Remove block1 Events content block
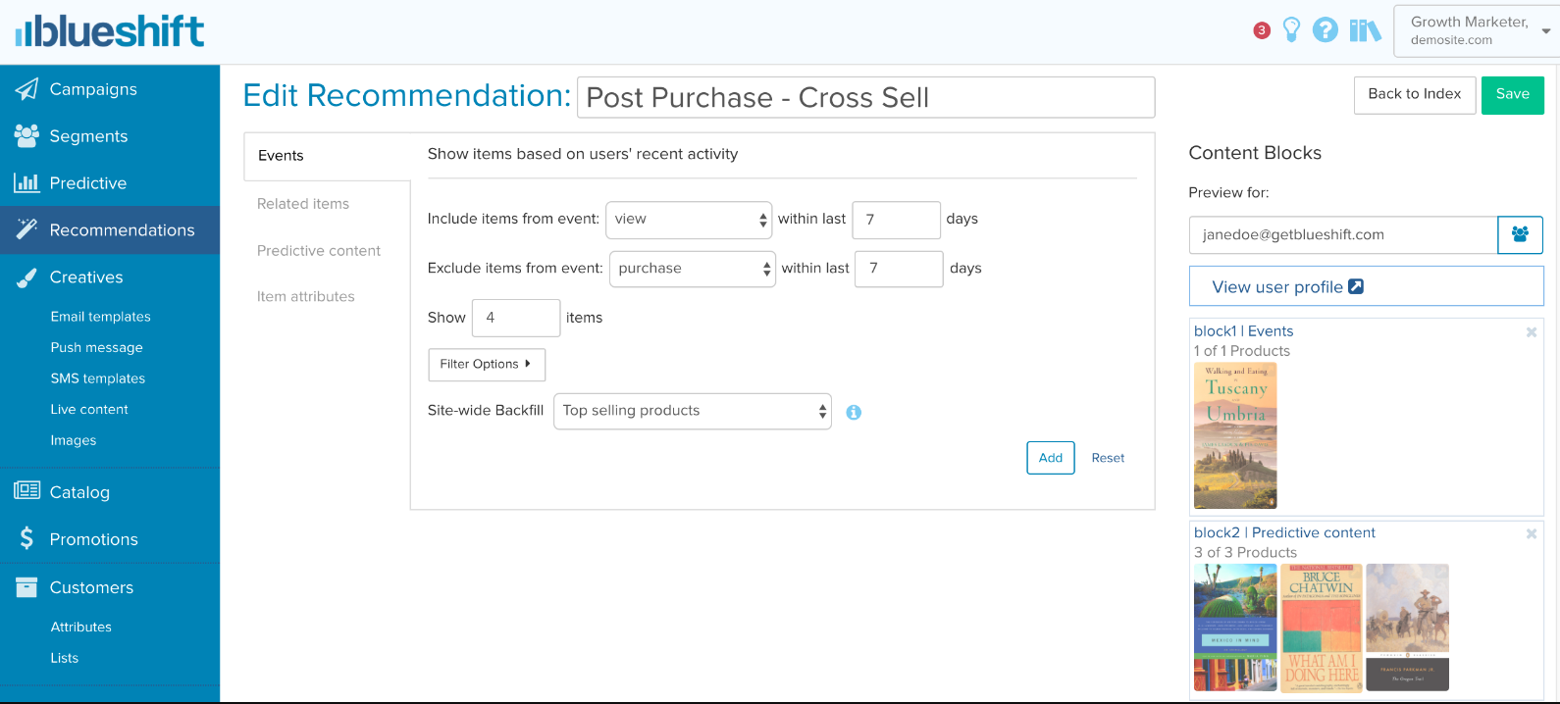Viewport: 1560px width, 704px height. [1531, 332]
